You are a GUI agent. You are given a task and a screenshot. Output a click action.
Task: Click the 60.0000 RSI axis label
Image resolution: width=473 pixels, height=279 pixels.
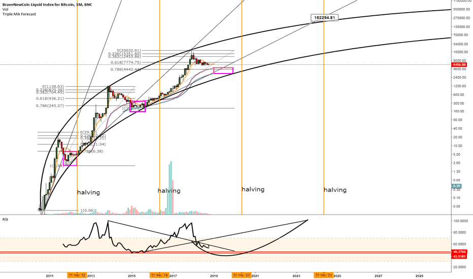460,244
